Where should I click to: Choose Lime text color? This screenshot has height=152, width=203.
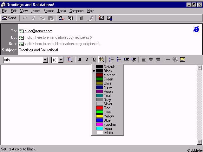pyautogui.click(x=108, y=112)
